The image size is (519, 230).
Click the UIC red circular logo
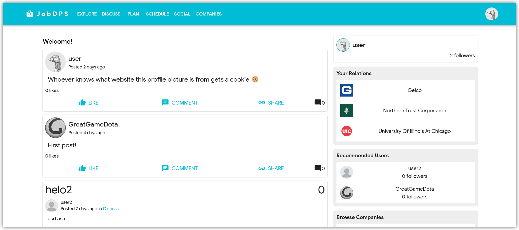(x=346, y=131)
